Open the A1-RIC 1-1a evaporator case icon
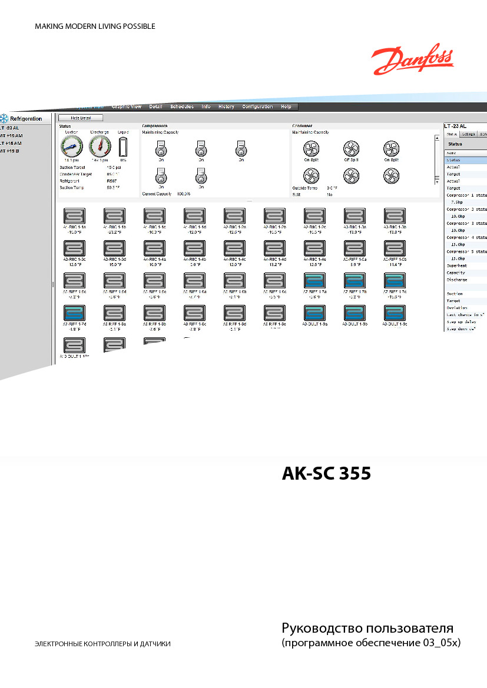487x688 pixels. pyautogui.click(x=74, y=216)
